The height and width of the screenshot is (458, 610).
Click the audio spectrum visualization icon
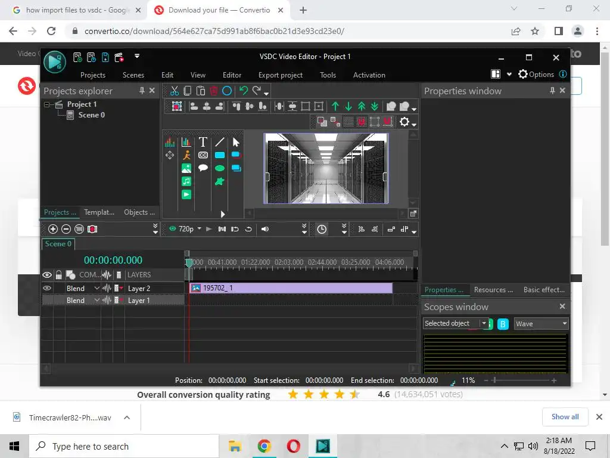coord(170,142)
